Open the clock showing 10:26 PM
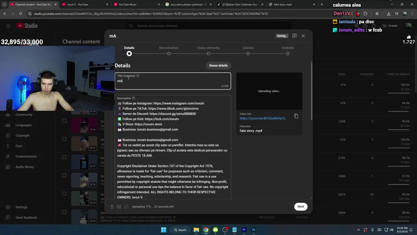This screenshot has height=235, width=417. pos(402,230)
